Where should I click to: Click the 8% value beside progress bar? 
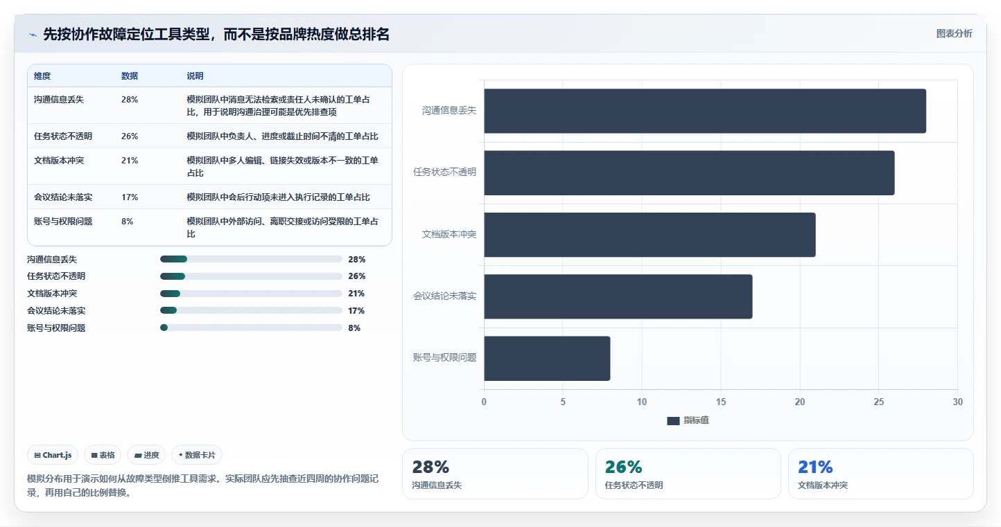pyautogui.click(x=354, y=328)
